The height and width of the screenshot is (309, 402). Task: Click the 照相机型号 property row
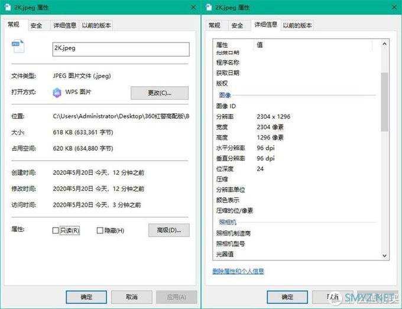297,243
